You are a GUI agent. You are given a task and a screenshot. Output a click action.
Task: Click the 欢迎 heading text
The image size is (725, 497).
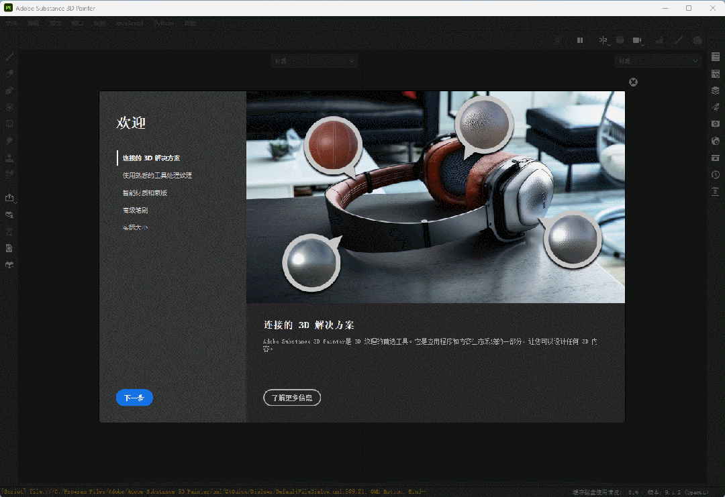pyautogui.click(x=132, y=123)
